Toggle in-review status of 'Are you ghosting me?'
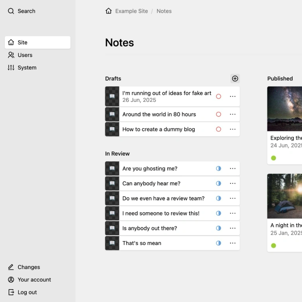Viewport: 302px width, 302px height. tap(219, 168)
